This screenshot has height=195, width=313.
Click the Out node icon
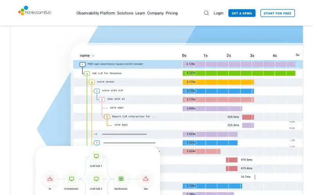(x=146, y=179)
